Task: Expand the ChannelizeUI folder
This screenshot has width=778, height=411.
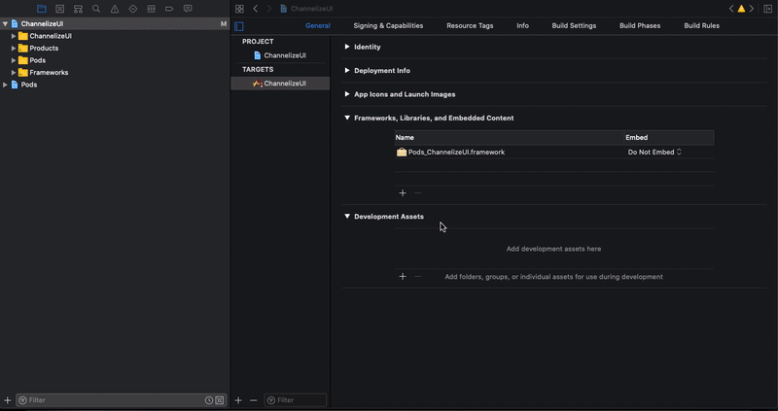Action: pyautogui.click(x=14, y=36)
